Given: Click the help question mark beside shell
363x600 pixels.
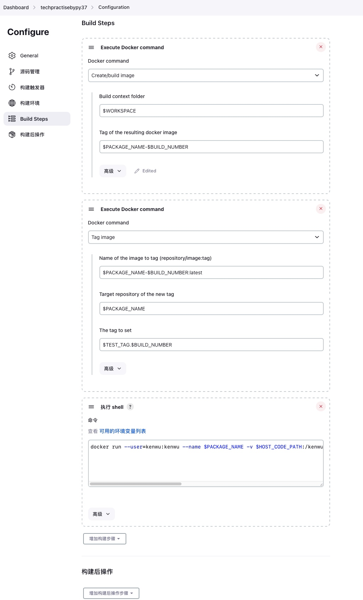Looking at the screenshot, I should pos(130,407).
